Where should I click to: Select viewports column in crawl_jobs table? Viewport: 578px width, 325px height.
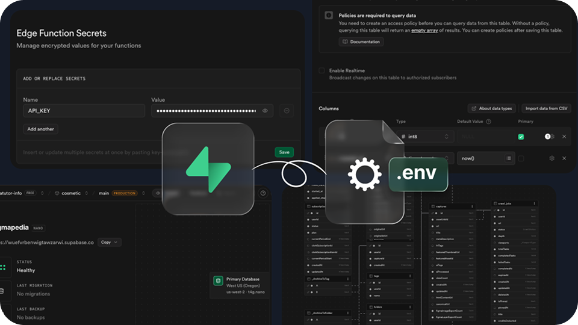pos(515,243)
